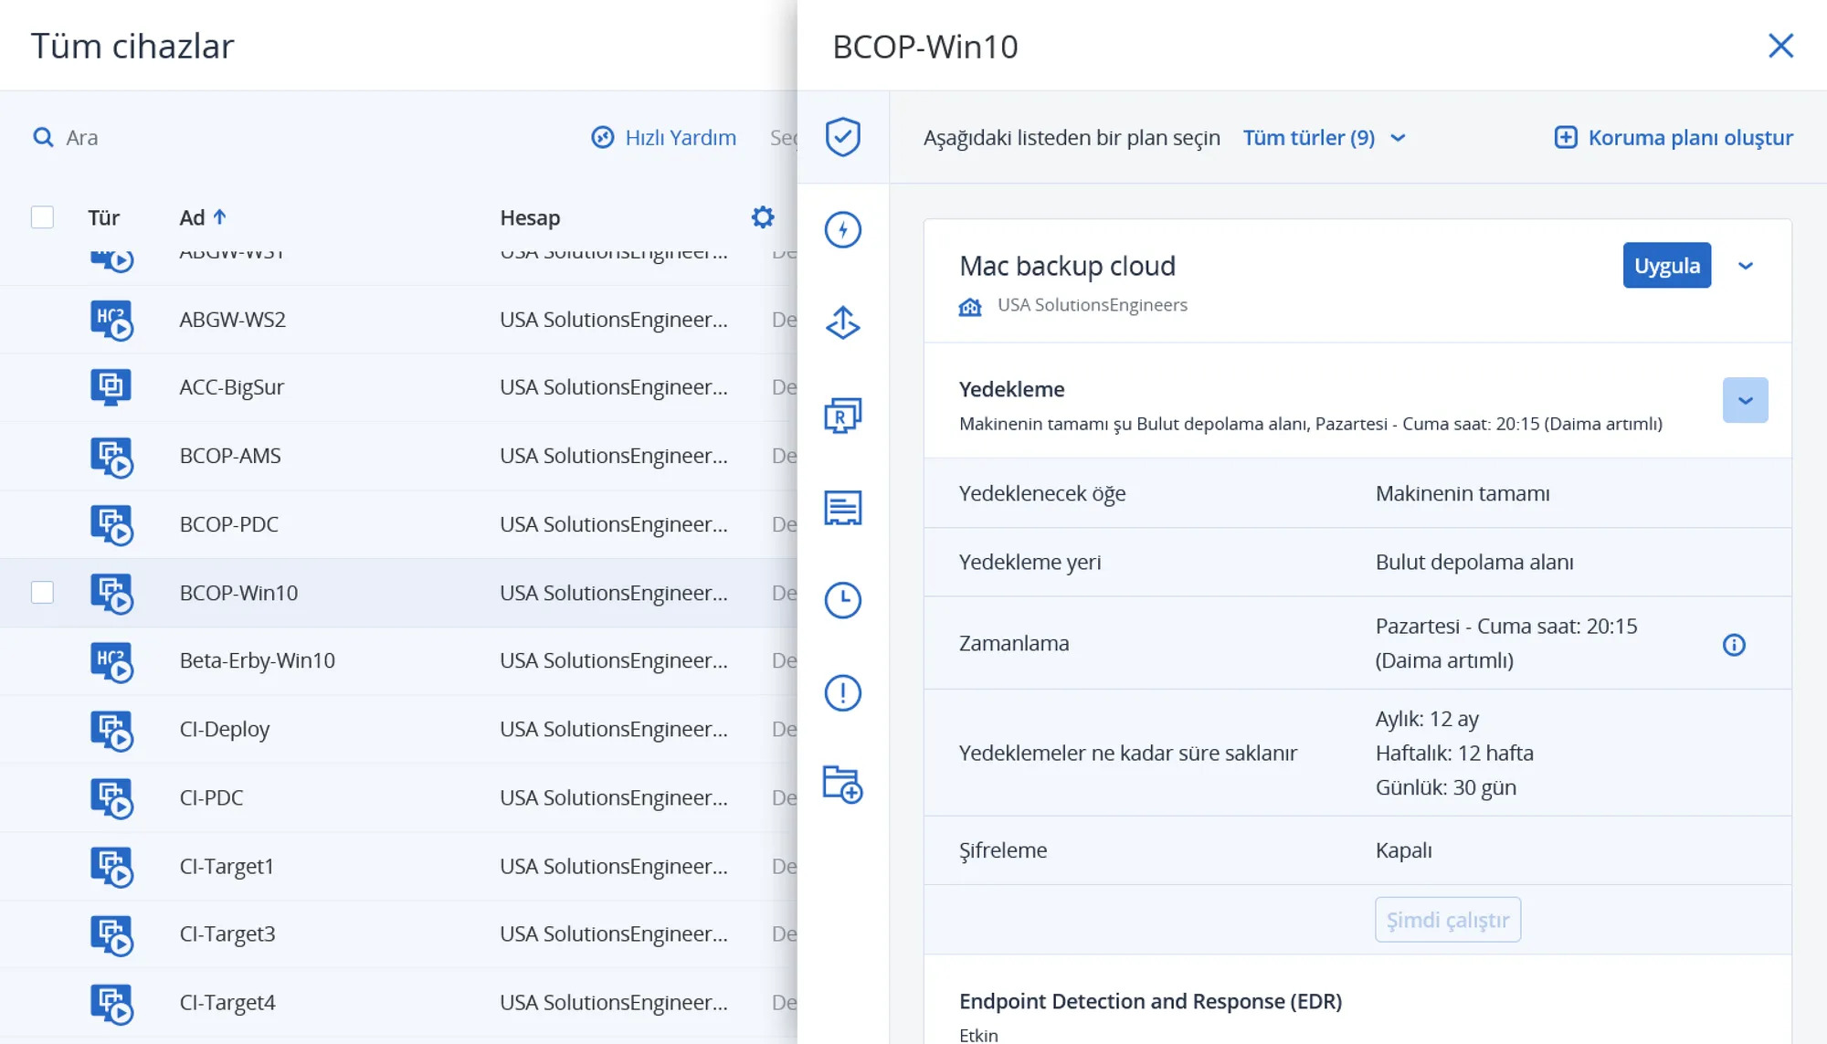The image size is (1827, 1044).
Task: Show alerts exclamation icon
Action: (842, 692)
